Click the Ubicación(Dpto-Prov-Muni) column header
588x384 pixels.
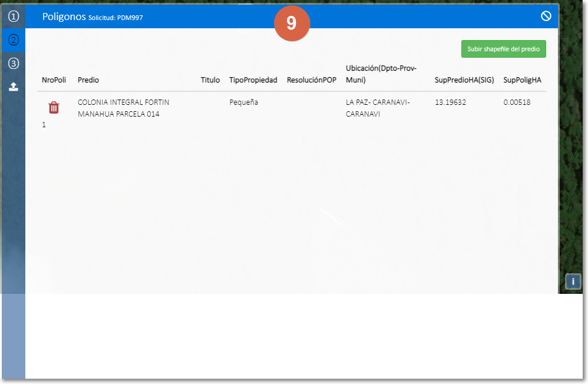(x=381, y=74)
